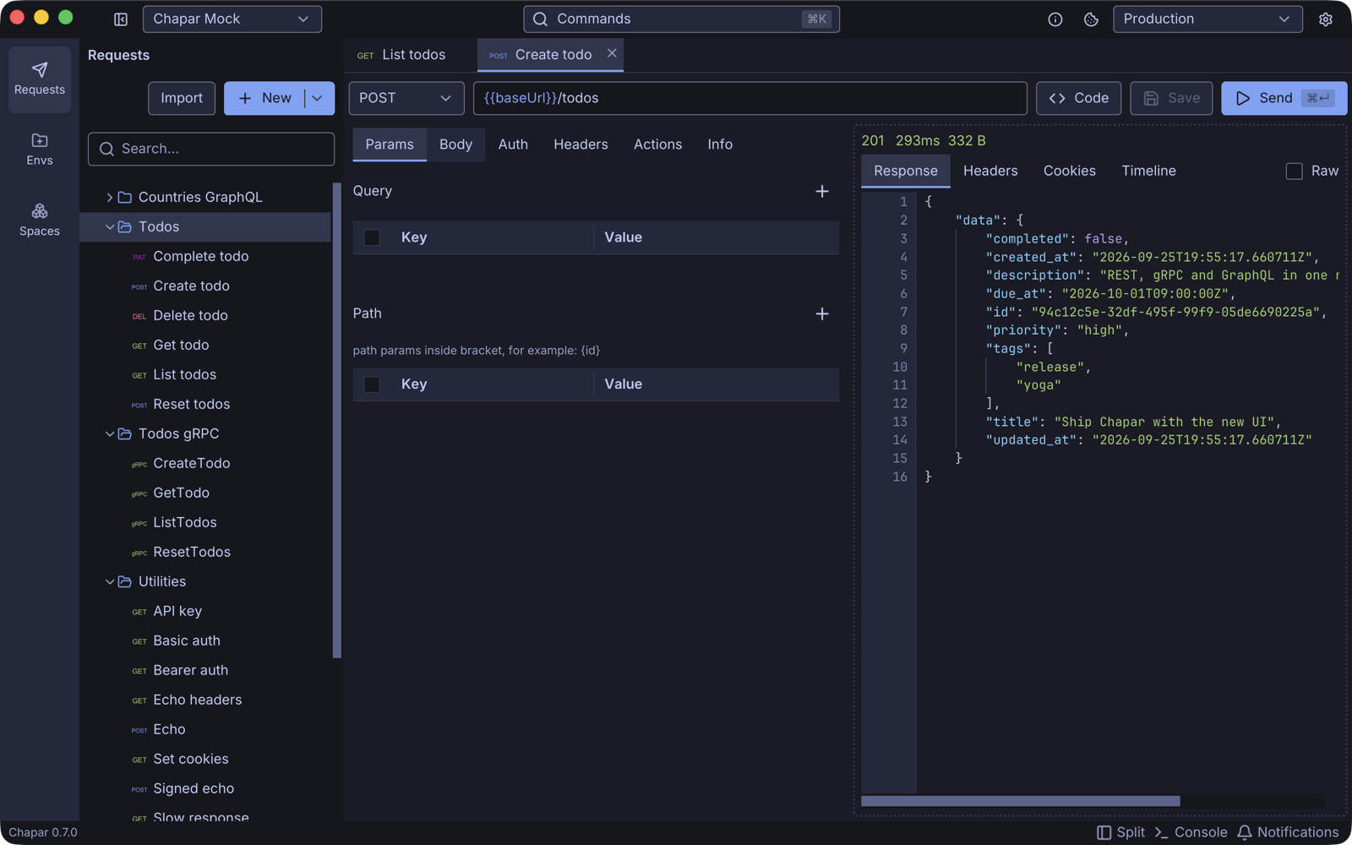This screenshot has width=1352, height=845.
Task: Open the New button dropdown arrow
Action: pyautogui.click(x=318, y=98)
